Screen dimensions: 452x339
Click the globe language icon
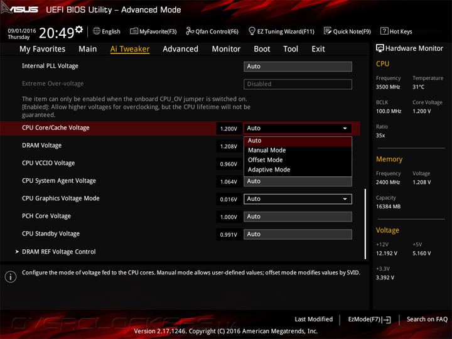[x=97, y=31]
